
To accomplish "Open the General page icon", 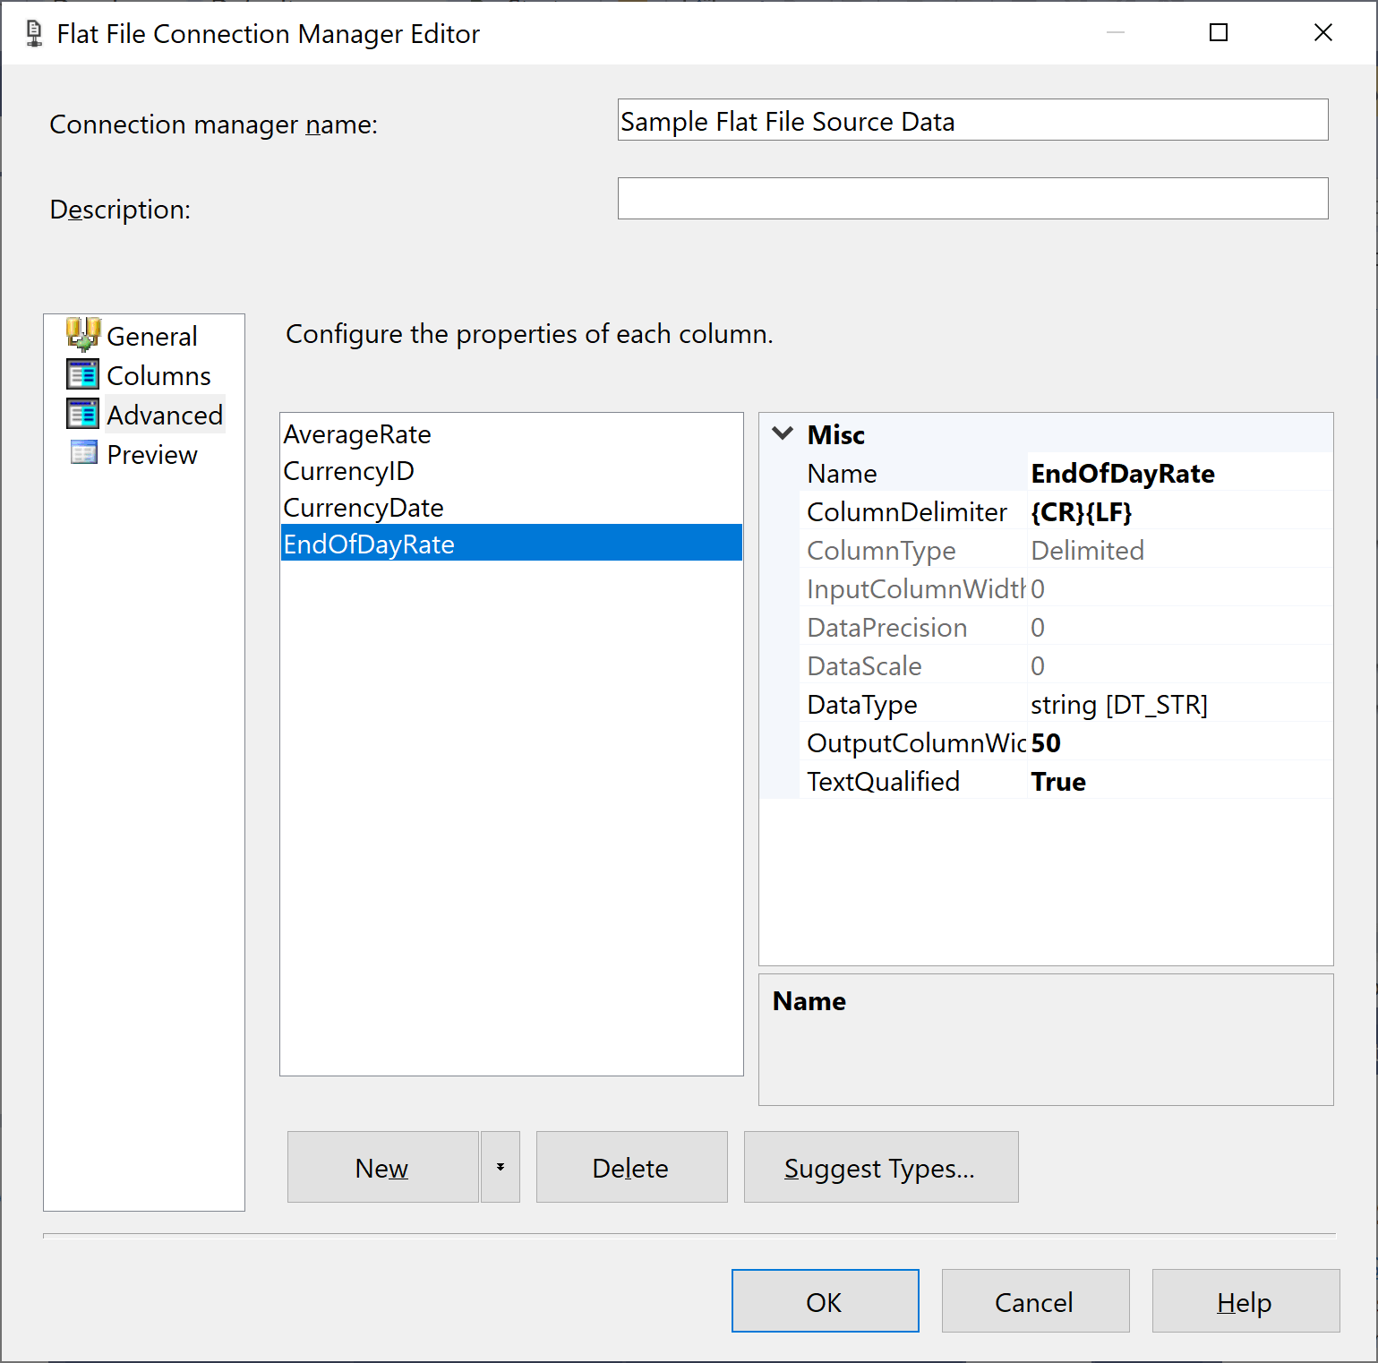I will pos(82,334).
